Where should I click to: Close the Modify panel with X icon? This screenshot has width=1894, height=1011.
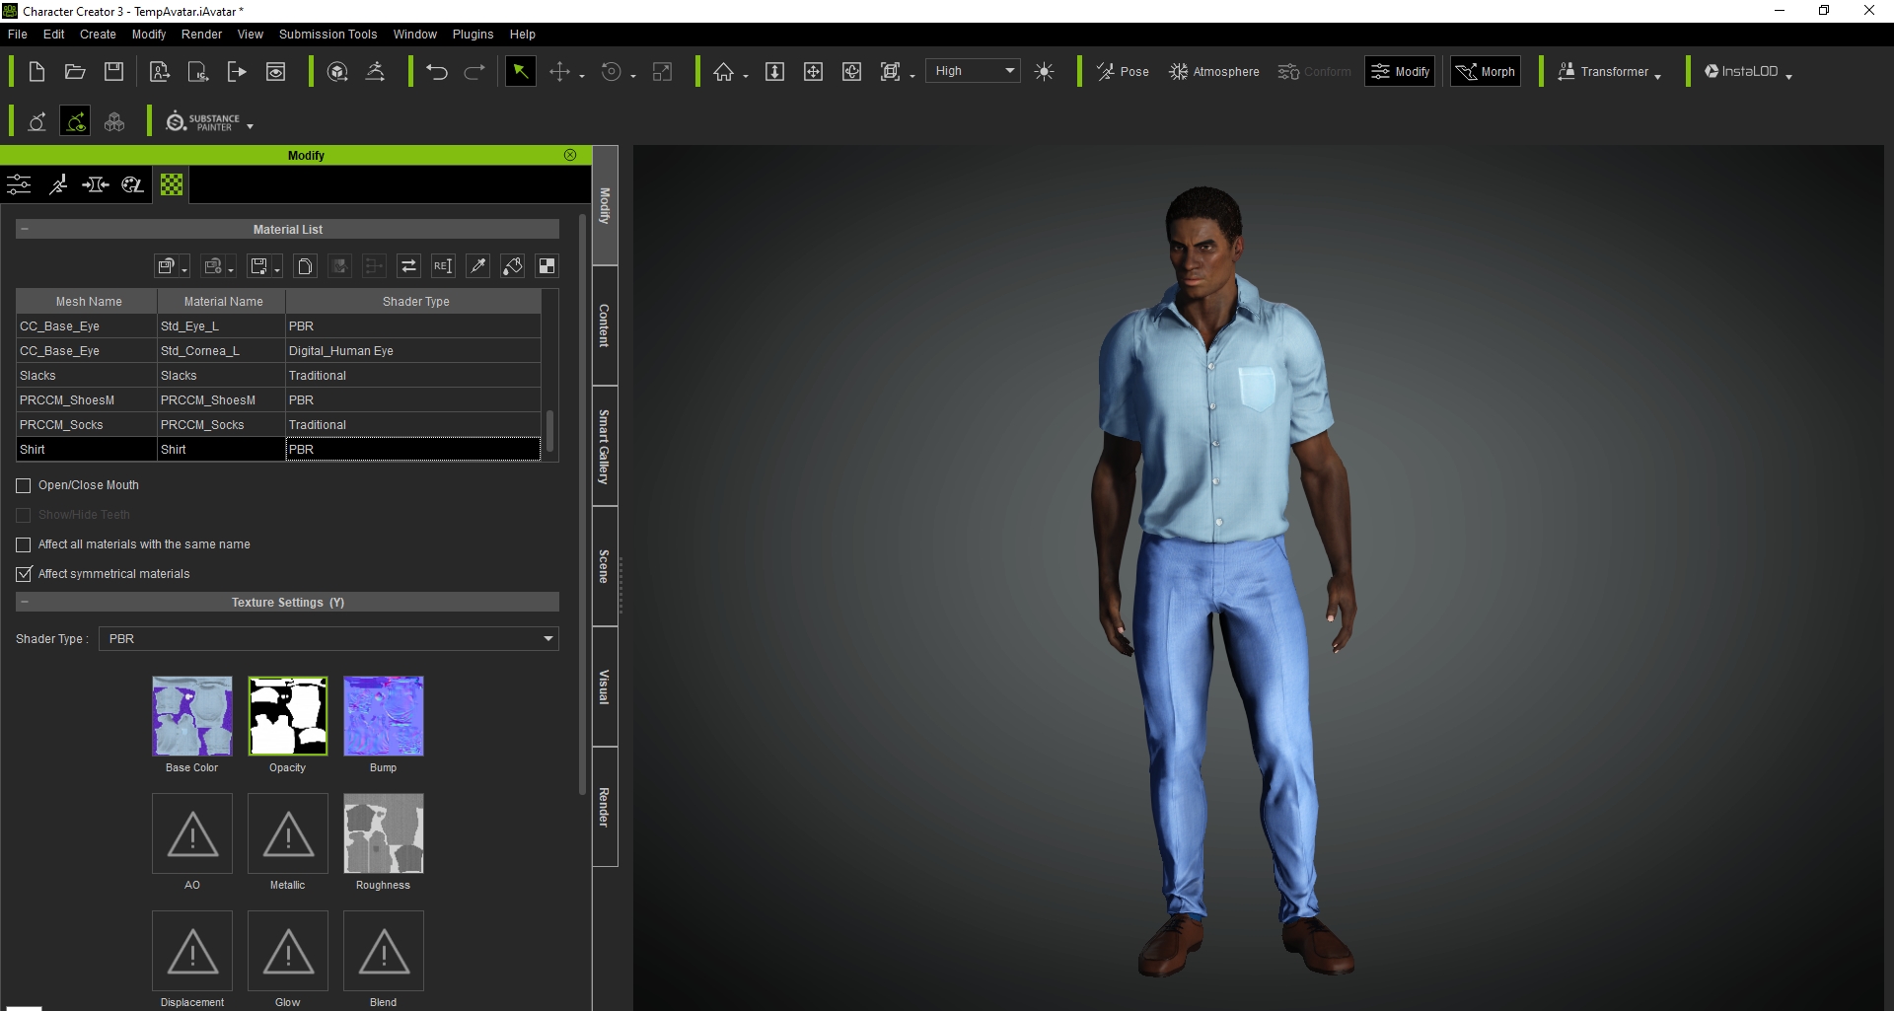click(x=570, y=155)
